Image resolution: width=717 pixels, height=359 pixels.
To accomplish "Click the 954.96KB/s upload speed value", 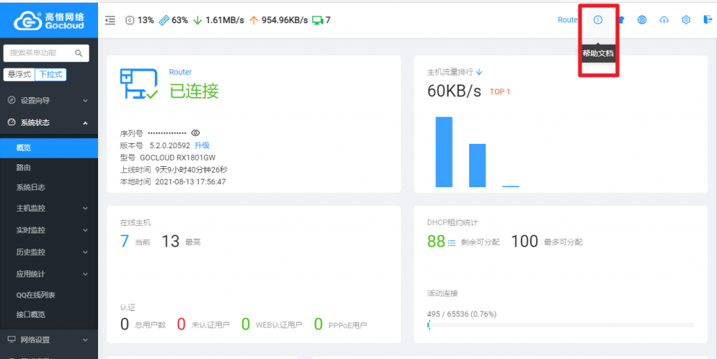I will coord(284,20).
